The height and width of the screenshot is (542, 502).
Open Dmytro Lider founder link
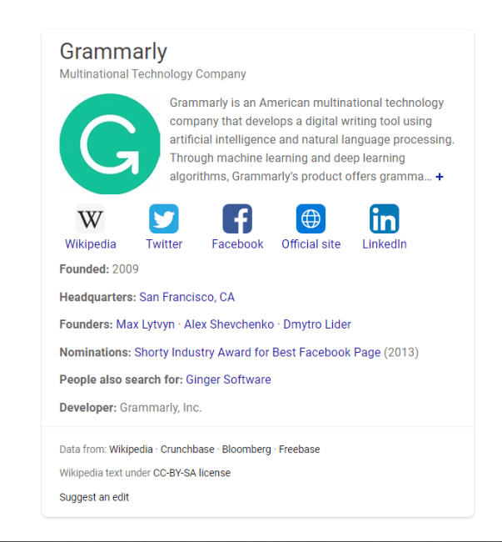click(317, 324)
